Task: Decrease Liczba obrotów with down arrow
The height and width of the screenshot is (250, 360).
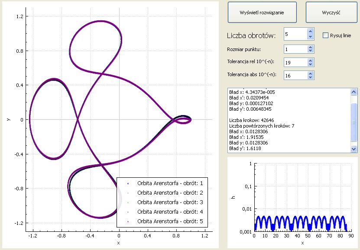Action: click(310, 37)
